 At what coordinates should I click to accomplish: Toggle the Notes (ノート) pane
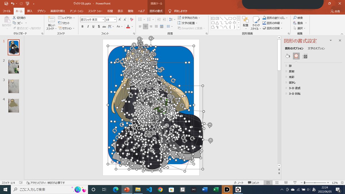pos(239,183)
